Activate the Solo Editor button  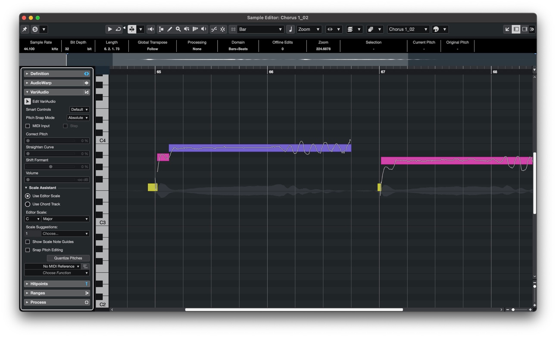pyautogui.click(x=35, y=29)
